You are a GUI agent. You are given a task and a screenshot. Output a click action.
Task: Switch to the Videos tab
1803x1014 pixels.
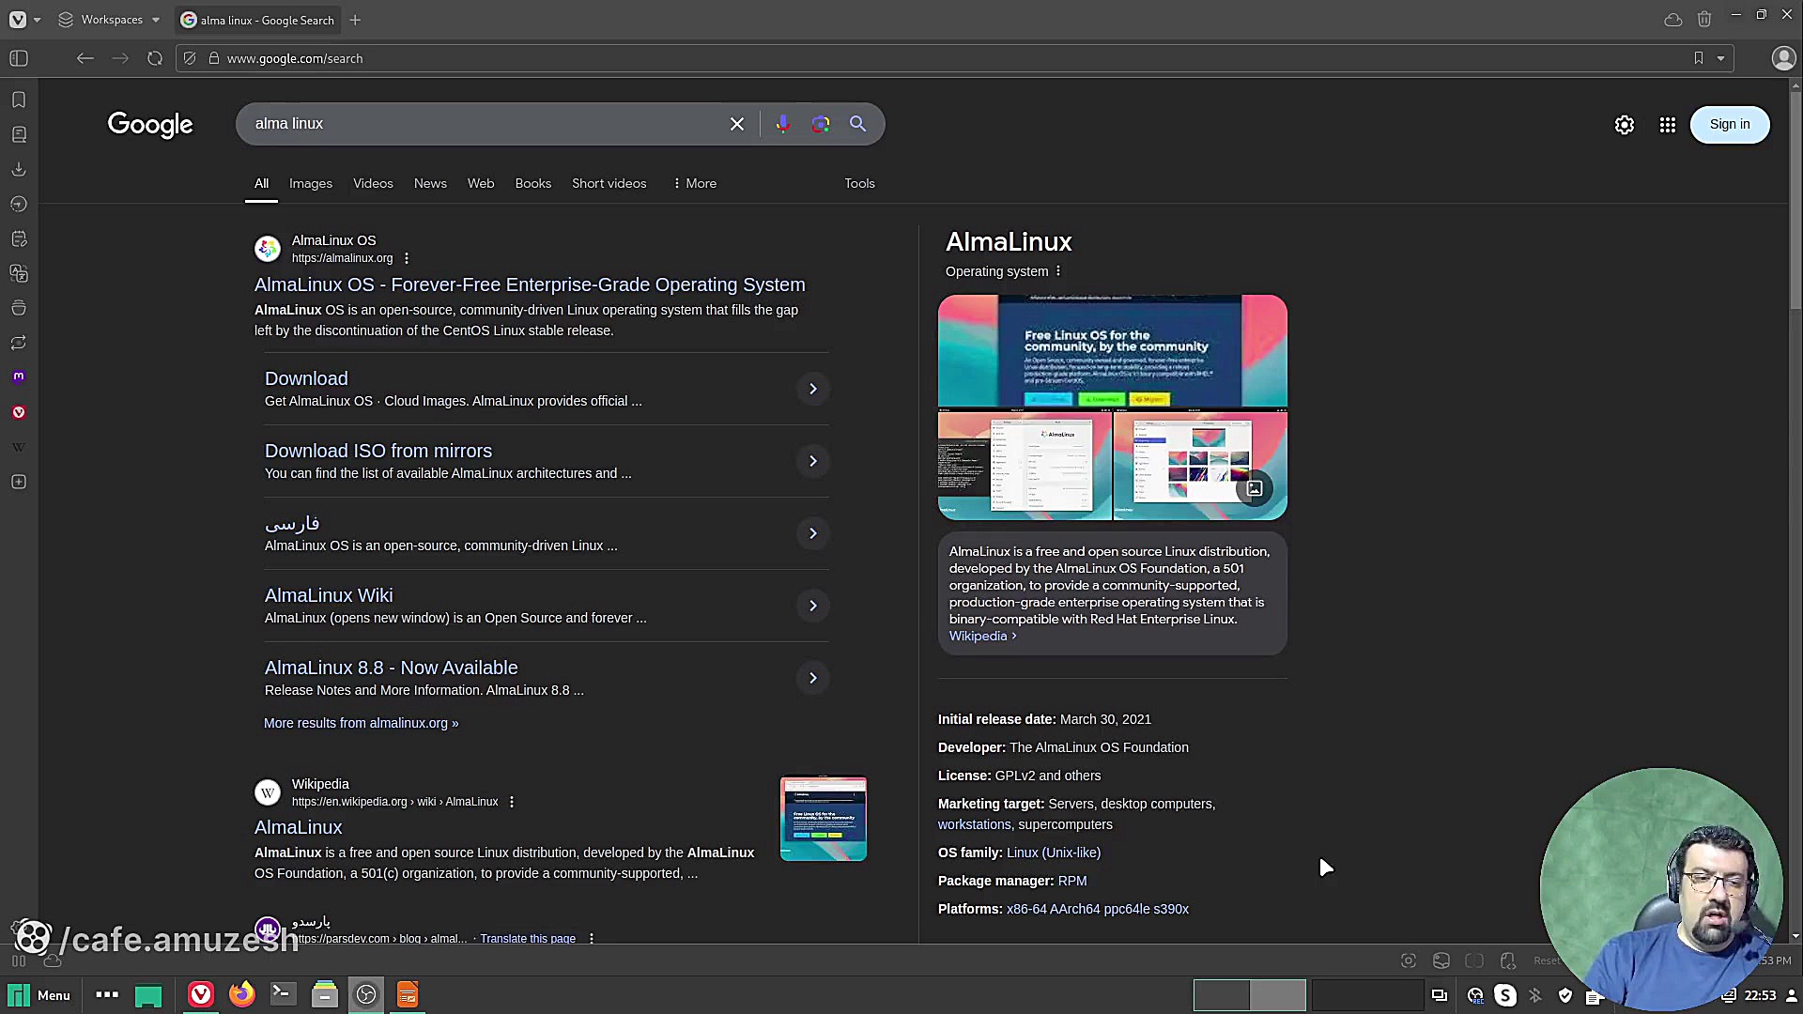(373, 183)
